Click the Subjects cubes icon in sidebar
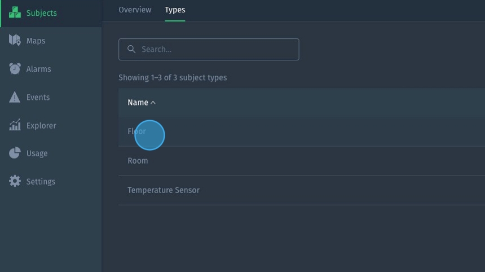Image resolution: width=485 pixels, height=272 pixels. point(15,13)
